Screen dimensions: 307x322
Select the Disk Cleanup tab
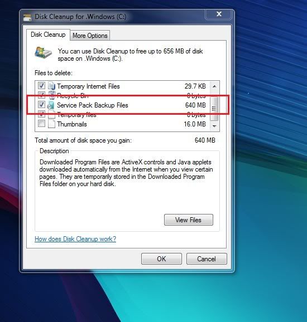coord(48,35)
